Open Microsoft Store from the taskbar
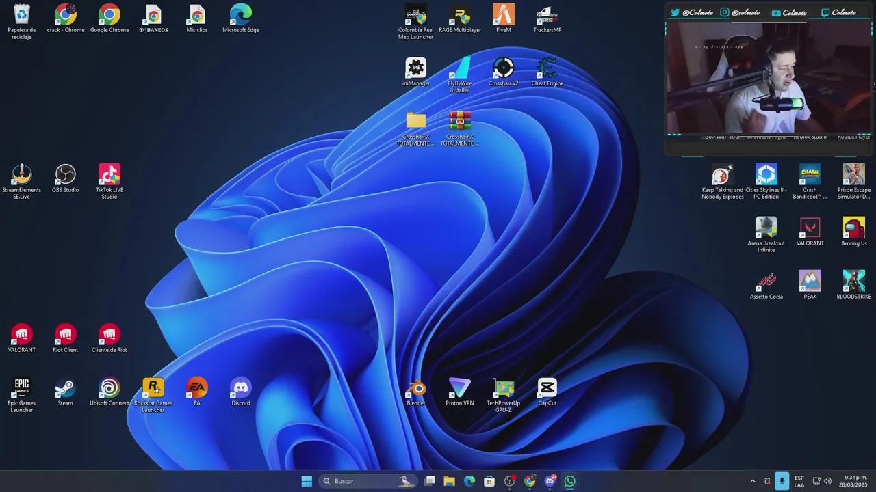Image resolution: width=876 pixels, height=492 pixels. [x=489, y=481]
